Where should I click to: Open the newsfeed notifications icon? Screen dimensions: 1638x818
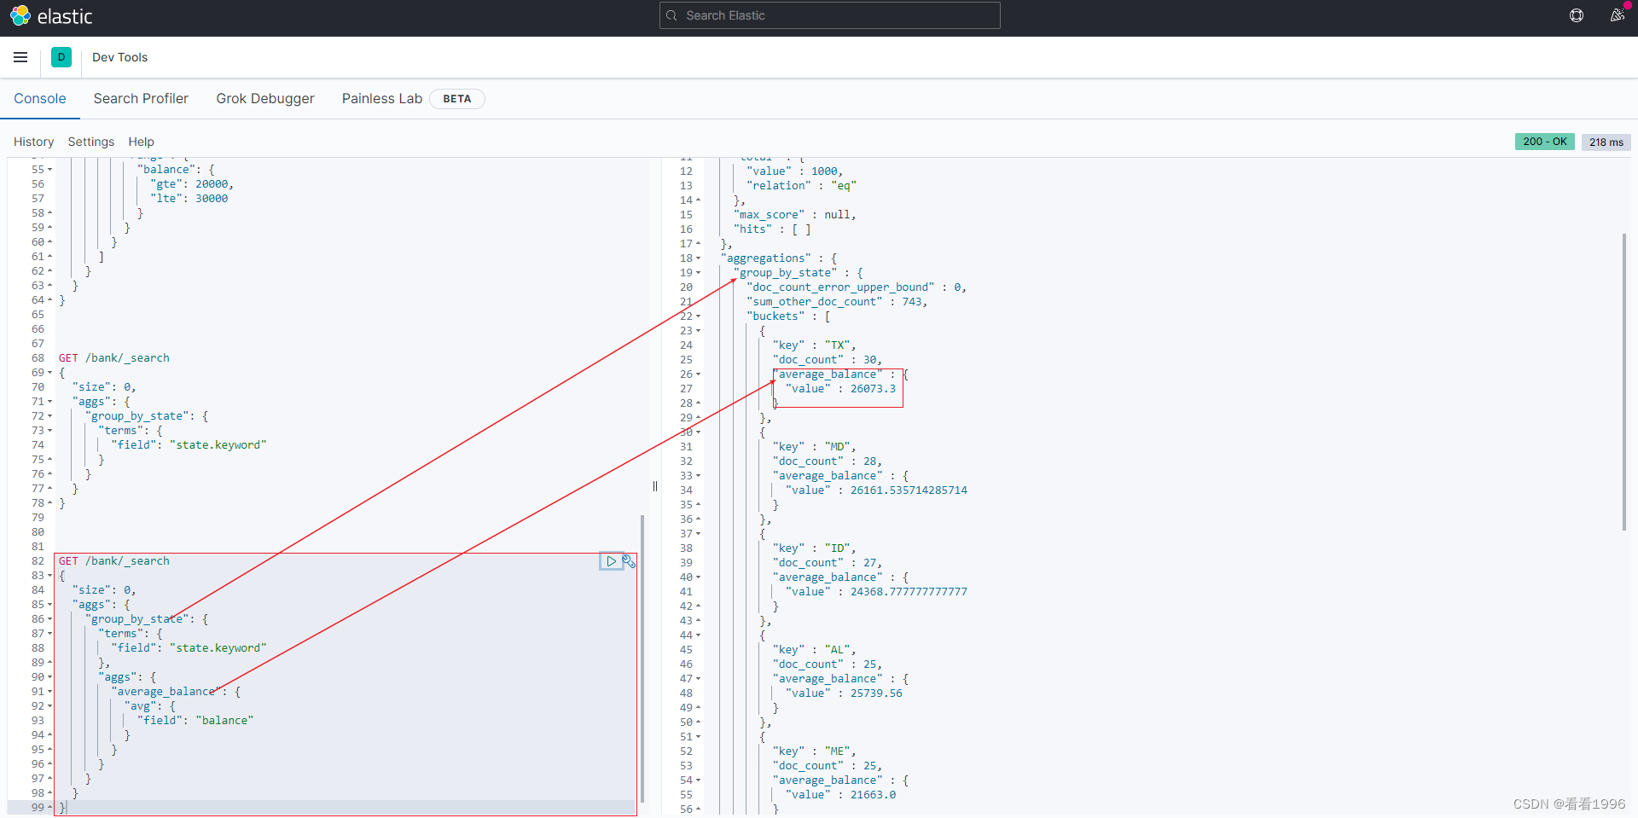tap(1617, 15)
